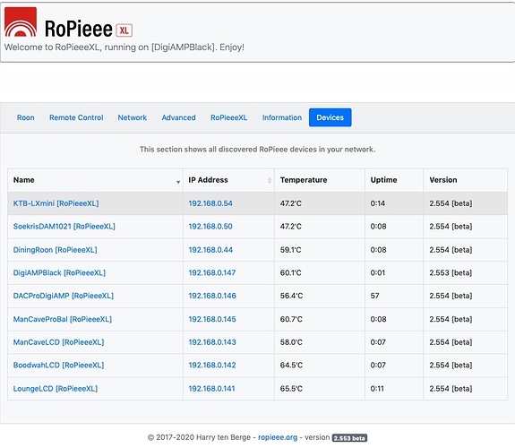
Task: Sort table by Name column arrow
Action: 178,182
